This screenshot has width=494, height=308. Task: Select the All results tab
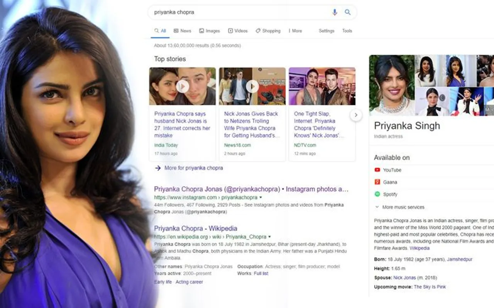[160, 31]
